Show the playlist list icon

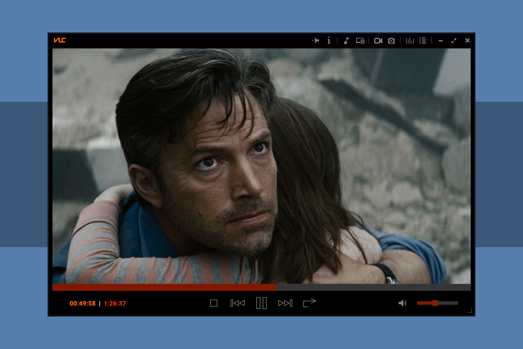423,40
